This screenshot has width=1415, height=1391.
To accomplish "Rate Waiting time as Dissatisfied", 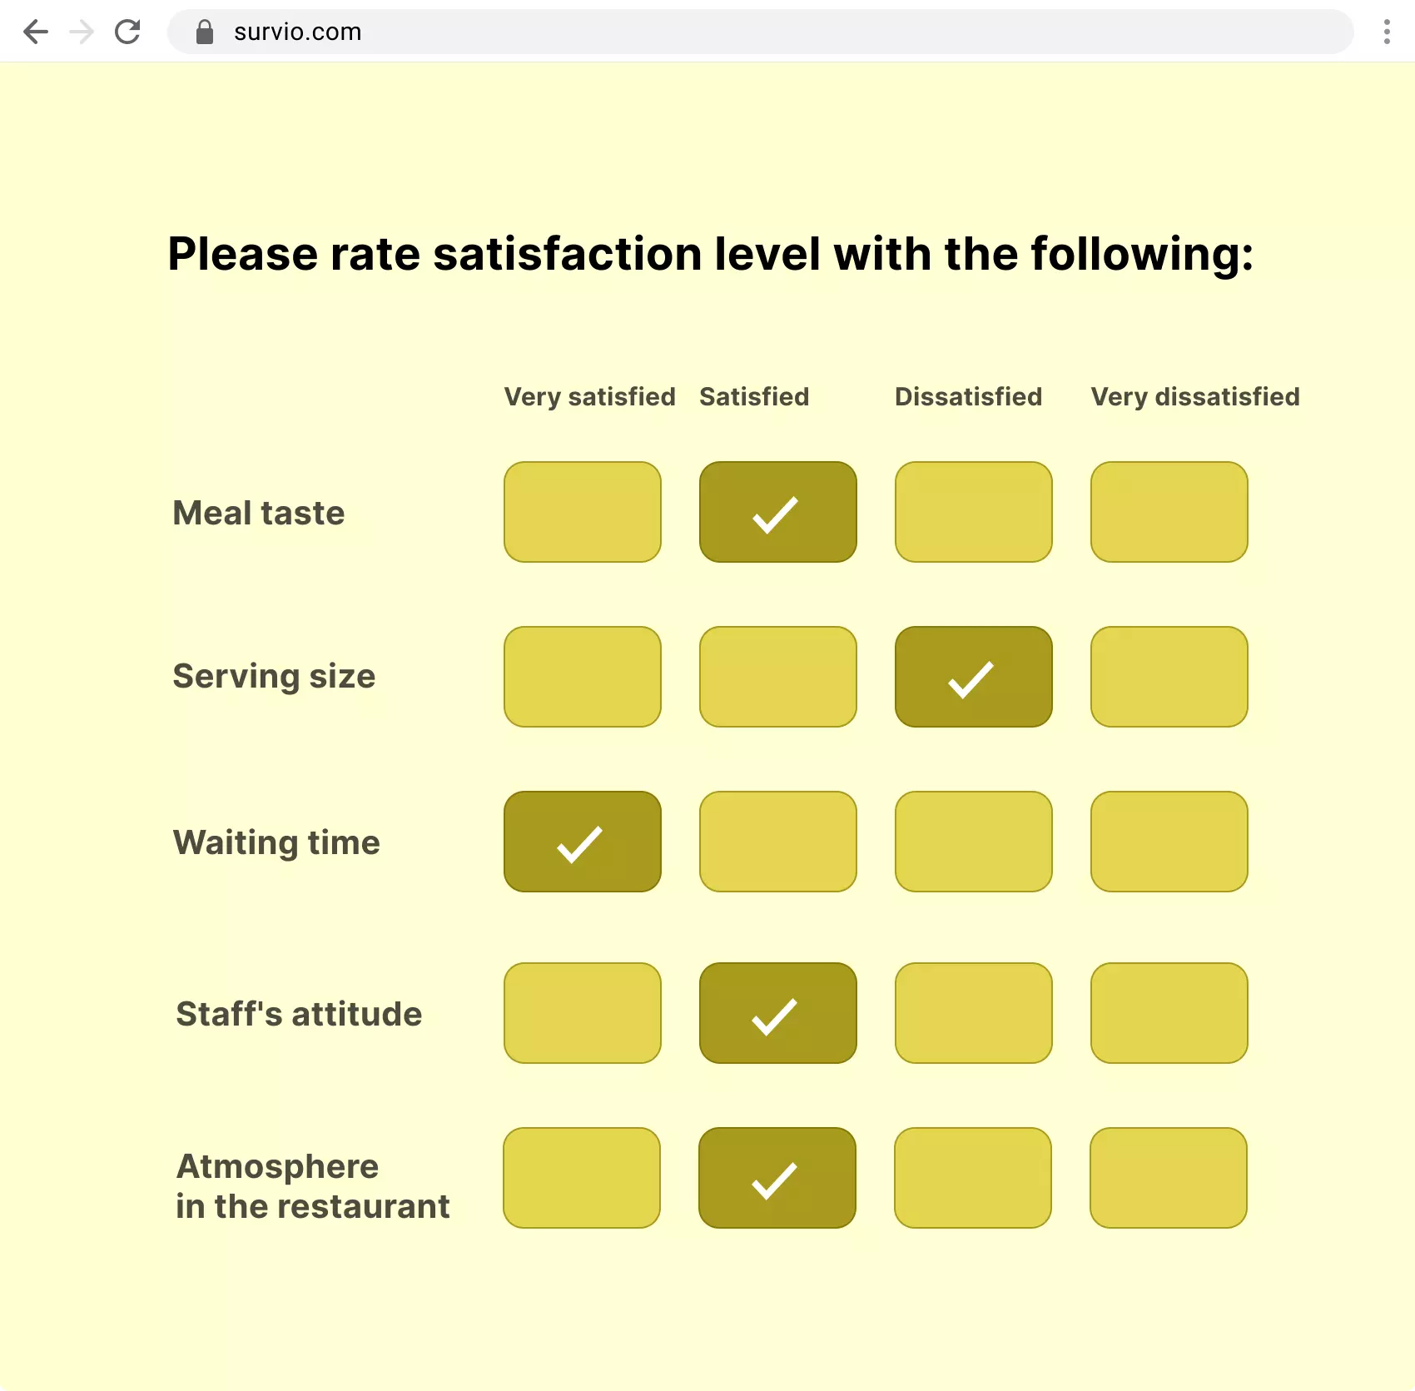I will tap(973, 842).
